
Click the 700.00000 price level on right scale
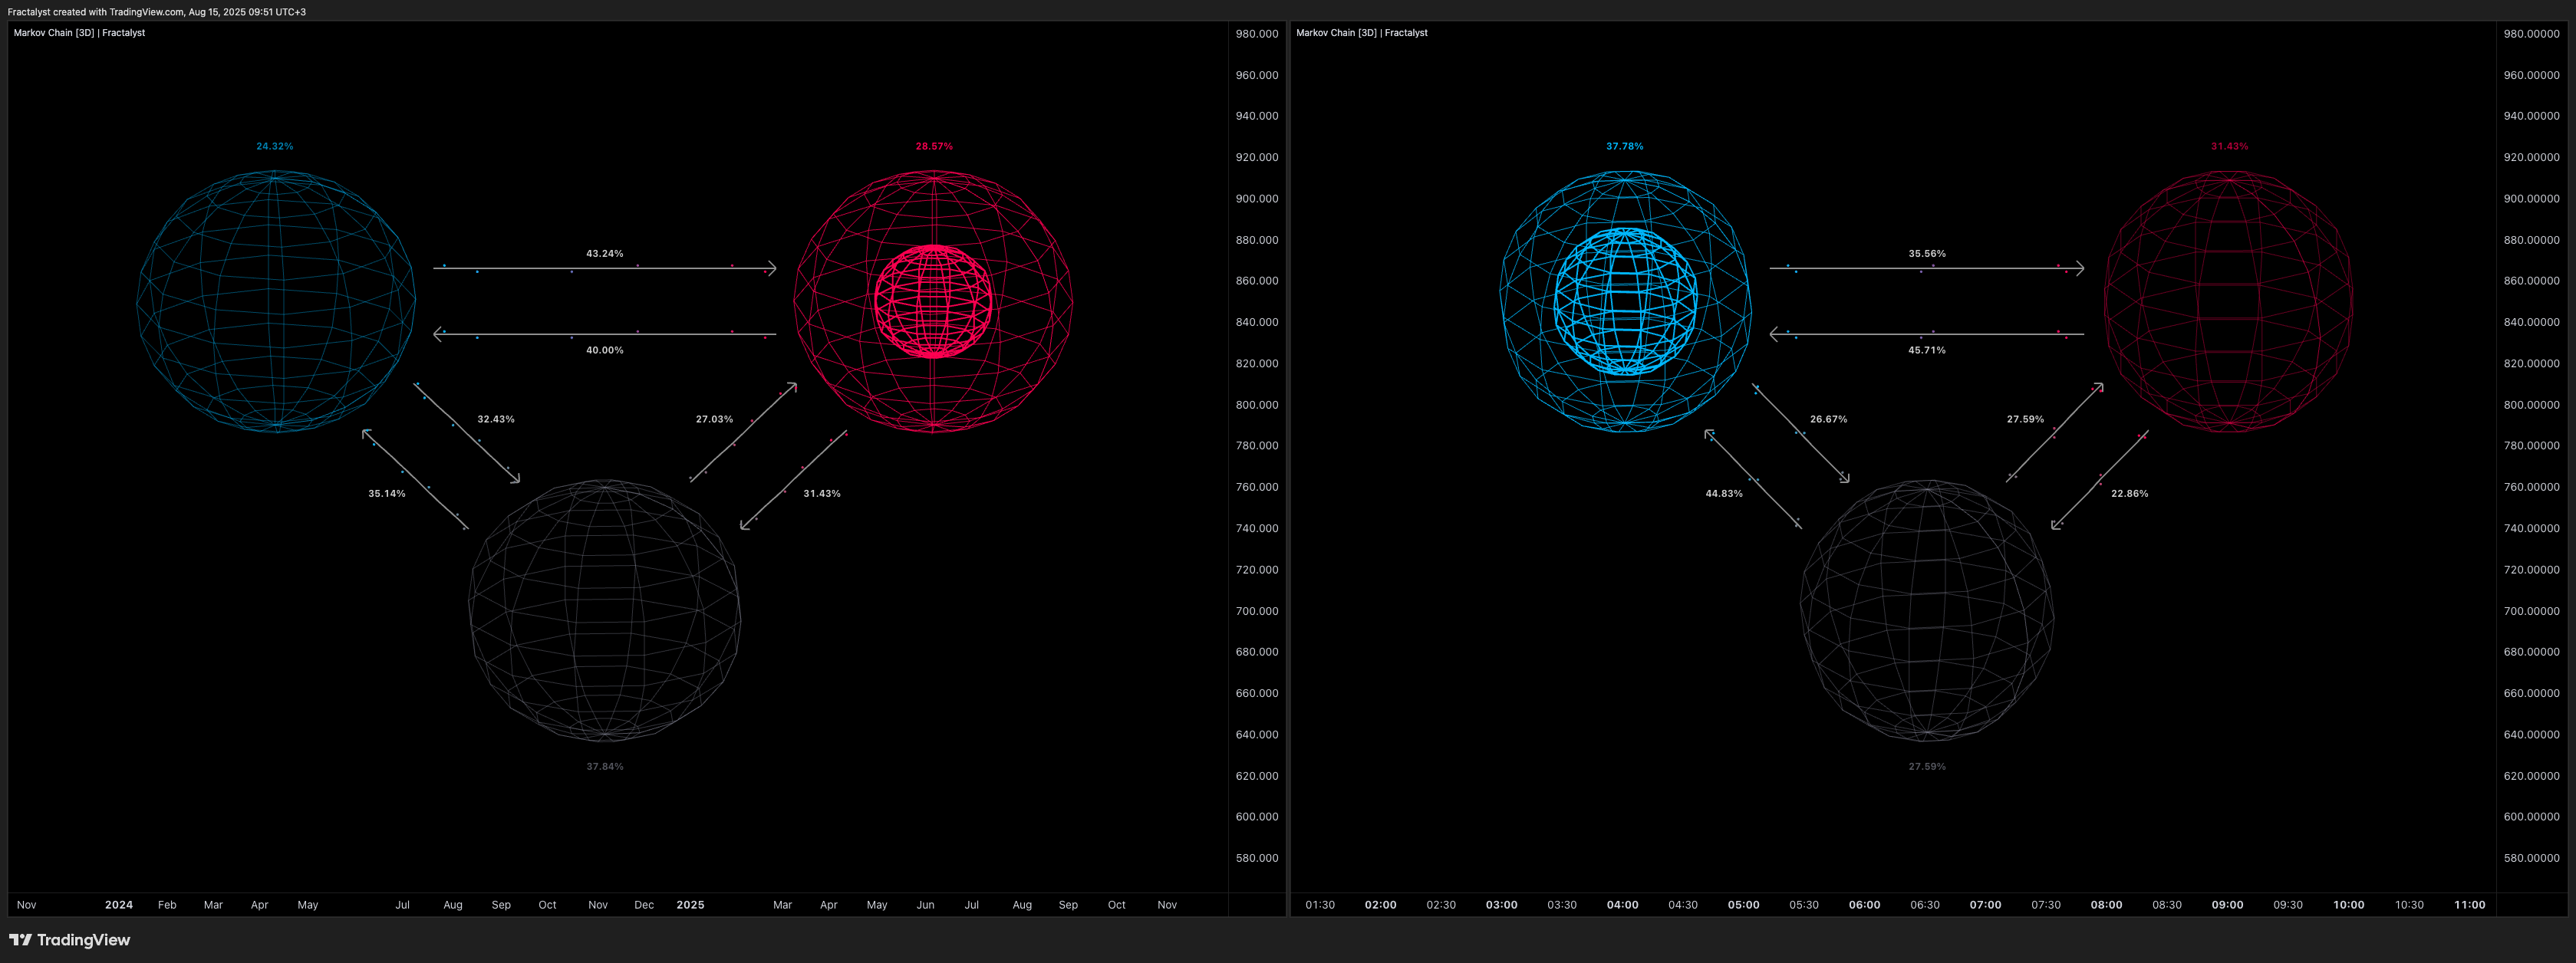pyautogui.click(x=2532, y=611)
